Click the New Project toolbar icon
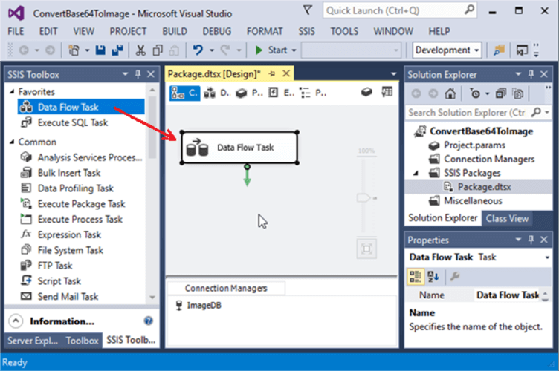The width and height of the screenshot is (559, 371). coord(74,50)
